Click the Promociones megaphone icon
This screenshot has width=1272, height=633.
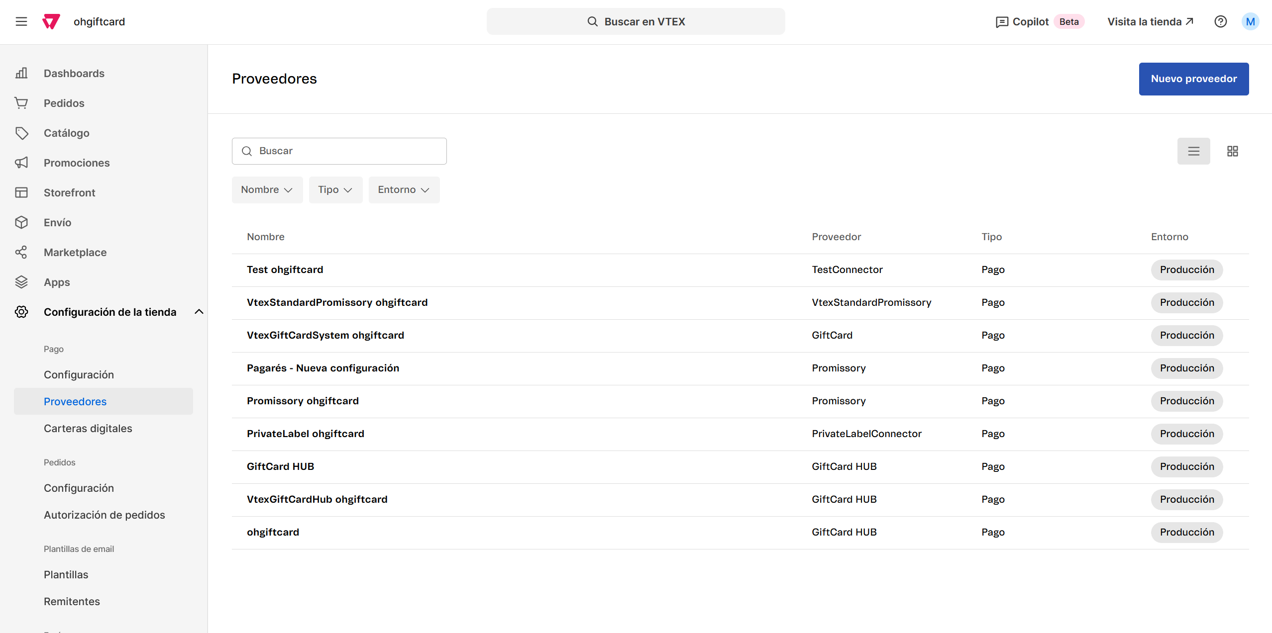(21, 163)
